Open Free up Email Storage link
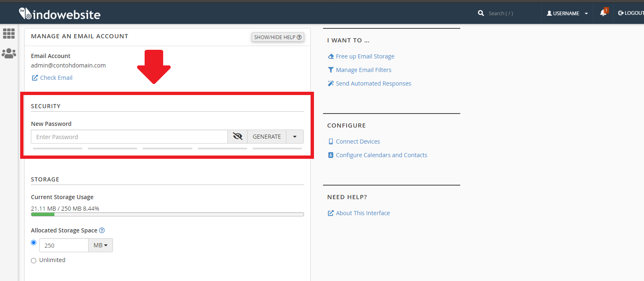 [x=365, y=56]
